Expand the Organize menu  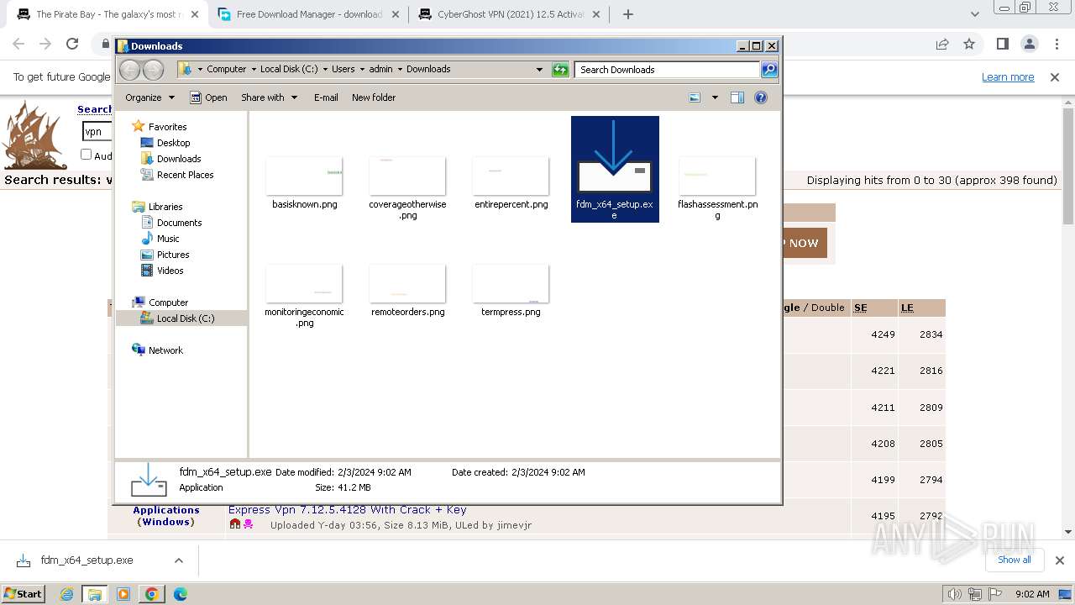(149, 97)
